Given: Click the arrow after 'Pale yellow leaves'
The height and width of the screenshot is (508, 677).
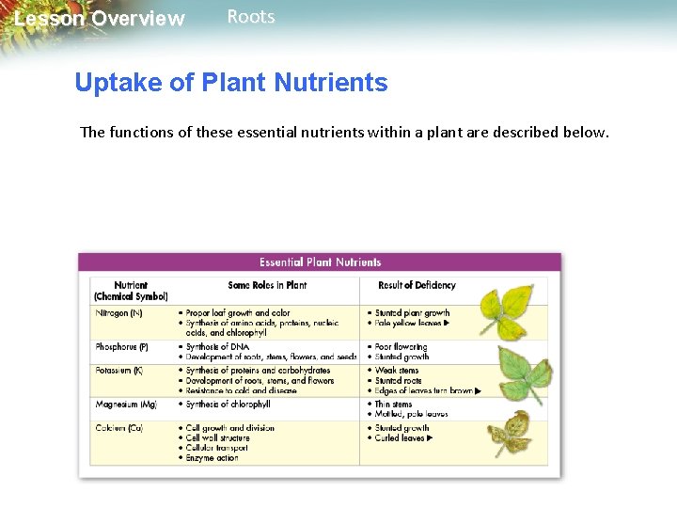Looking at the screenshot, I should click(x=447, y=323).
